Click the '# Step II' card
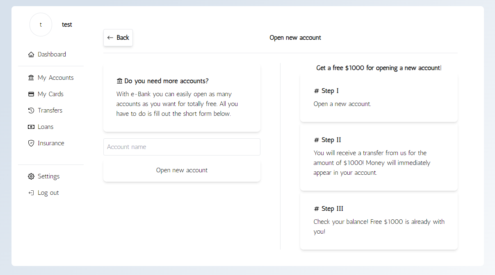Viewport: 495px width, 275px height. tap(379, 158)
